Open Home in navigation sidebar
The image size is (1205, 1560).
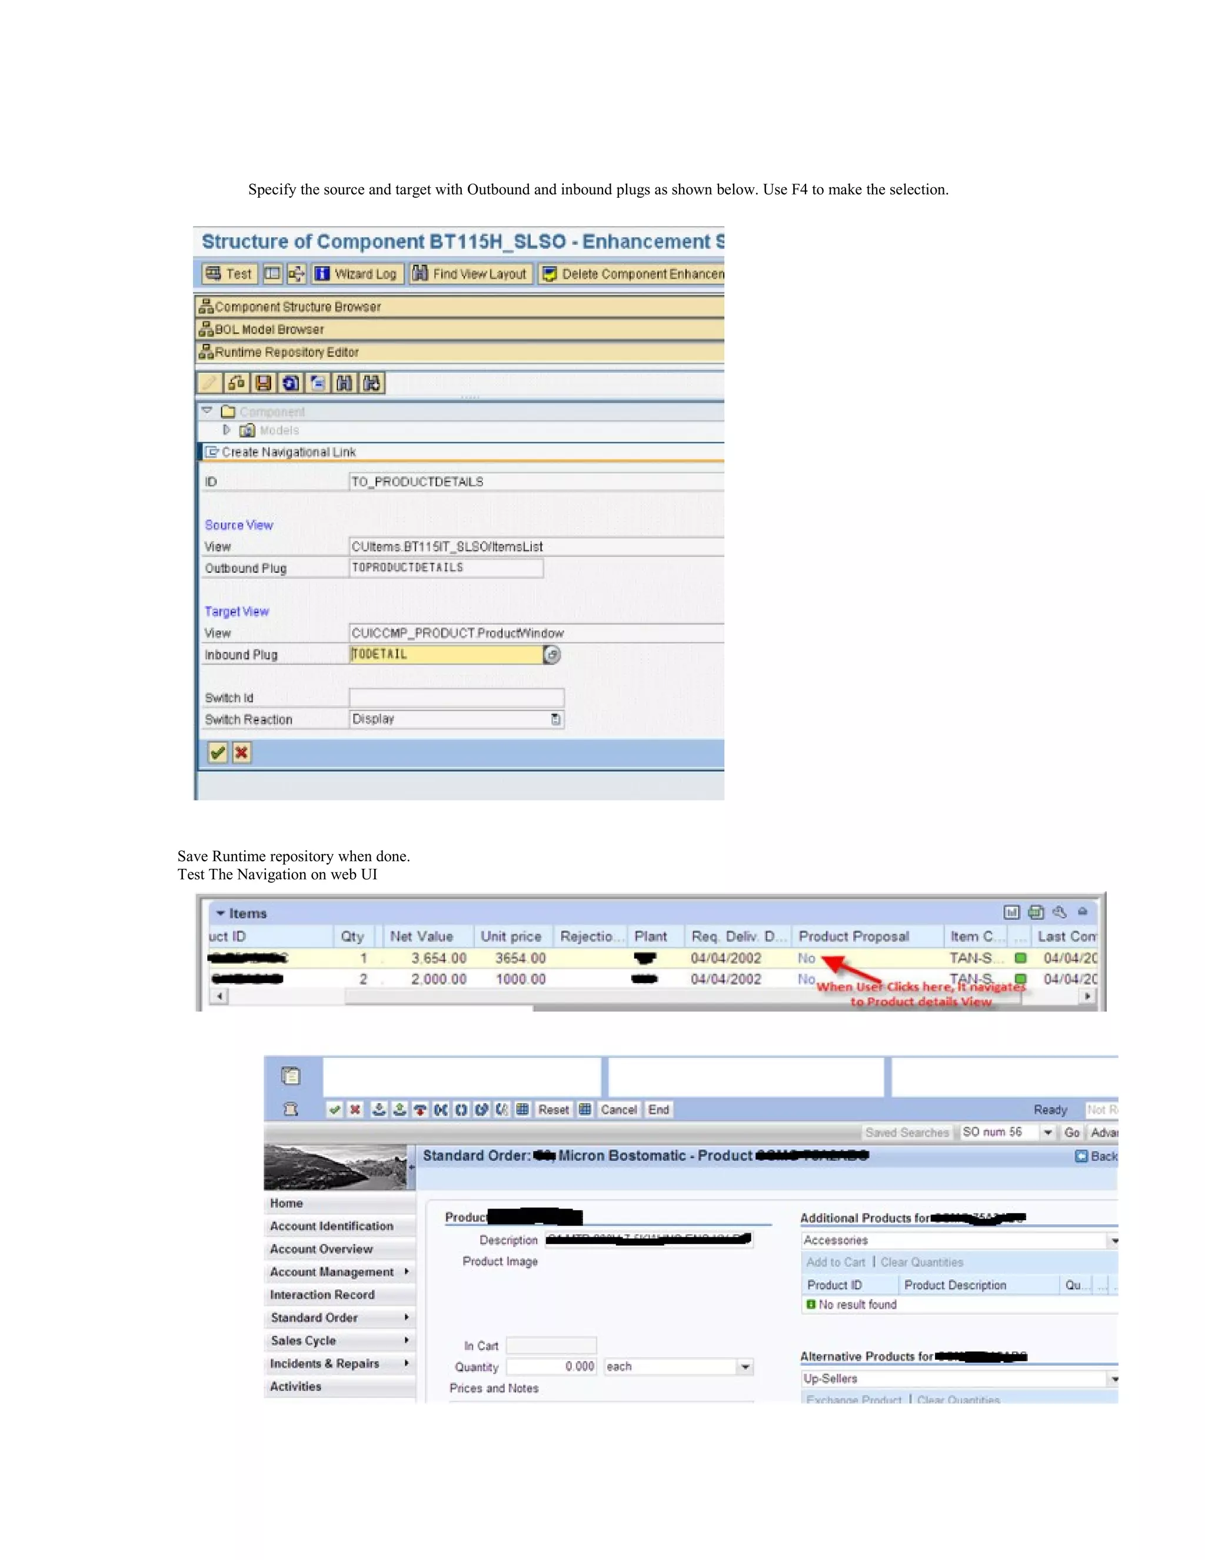click(340, 1204)
